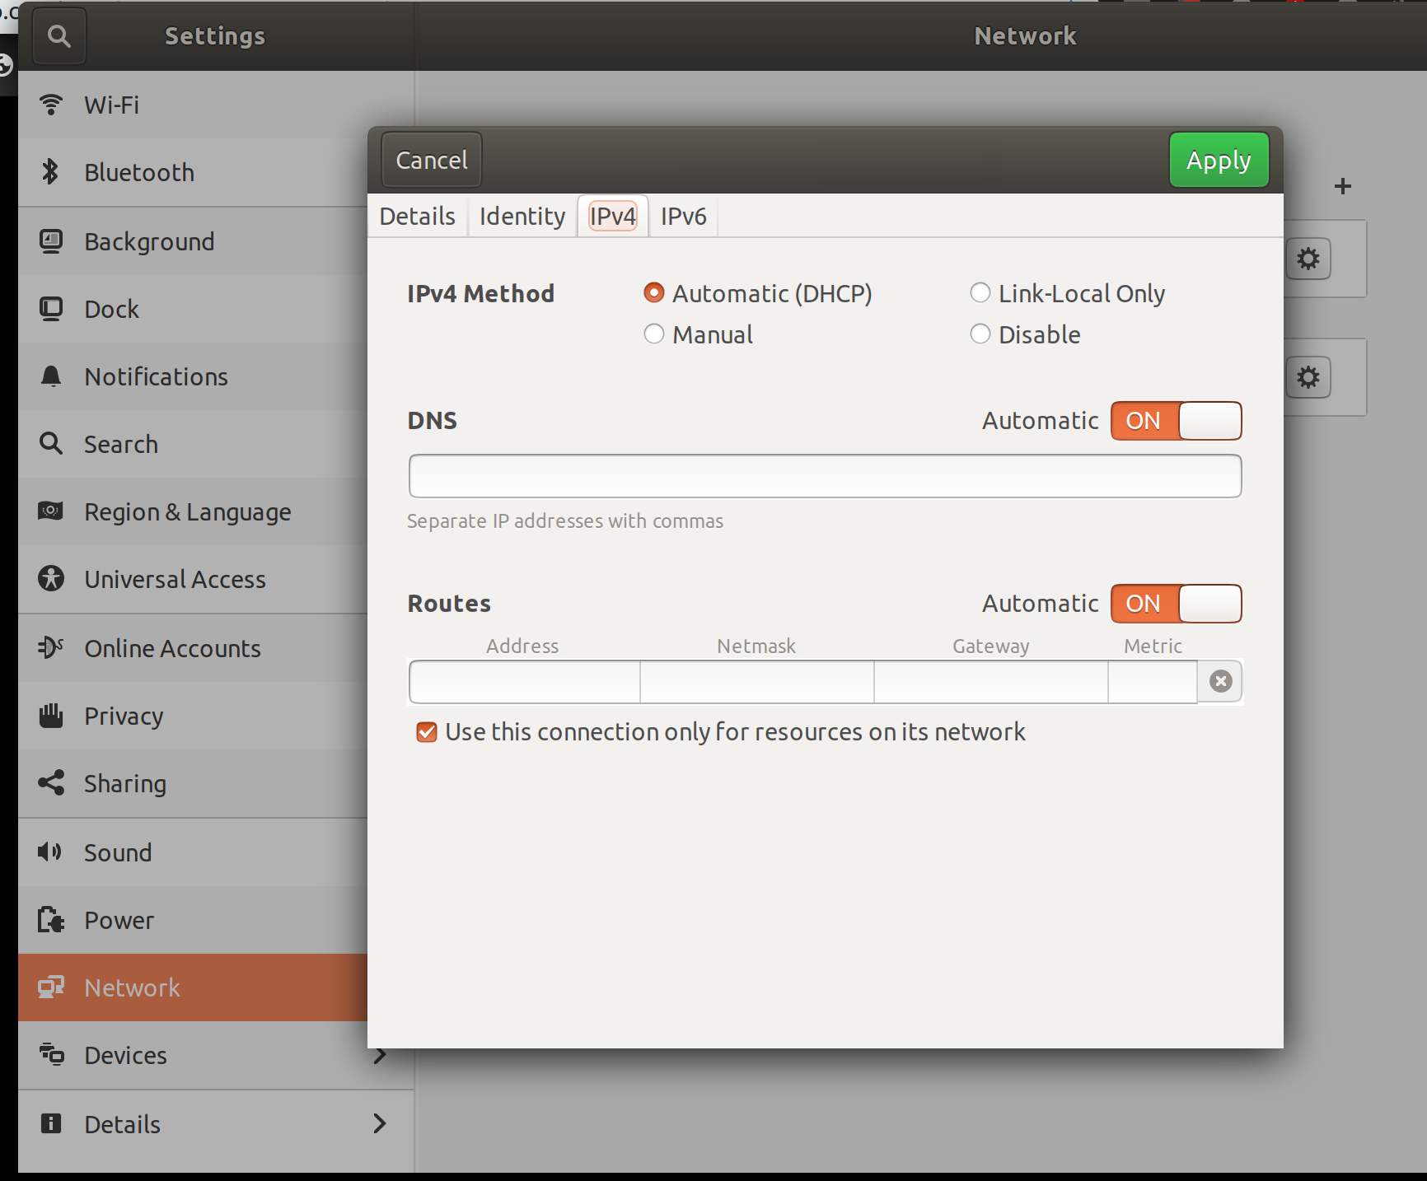This screenshot has height=1181, width=1427.
Task: Click the Universal Access person icon
Action: [51, 579]
